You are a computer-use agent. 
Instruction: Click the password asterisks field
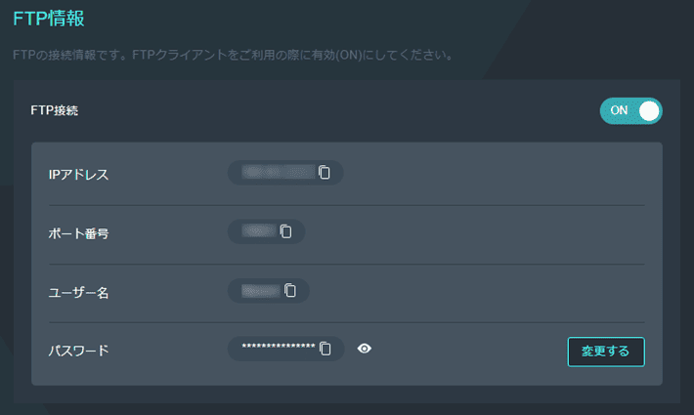279,349
